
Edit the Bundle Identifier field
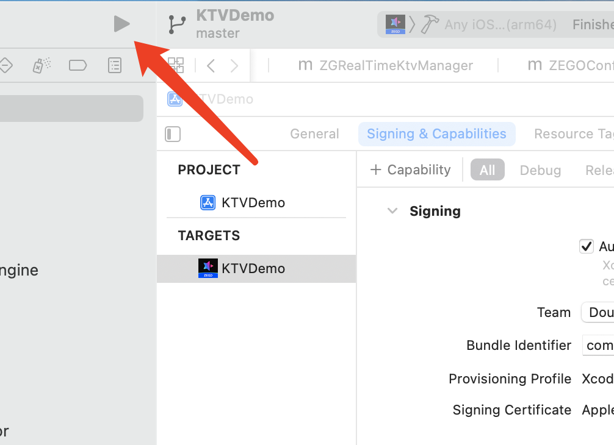[598, 345]
